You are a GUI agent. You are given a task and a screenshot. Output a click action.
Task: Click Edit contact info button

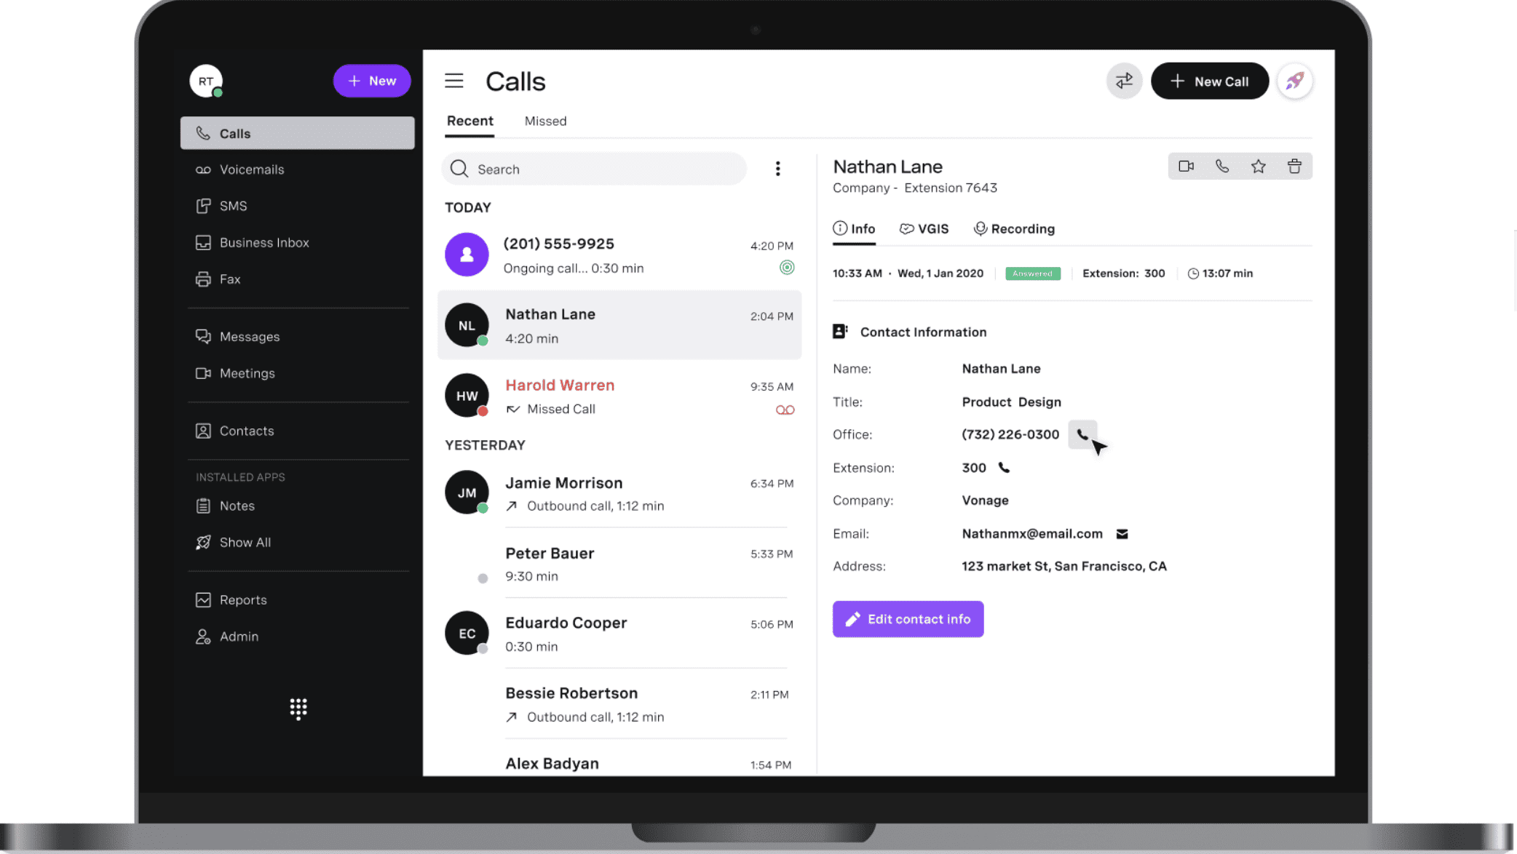908,618
